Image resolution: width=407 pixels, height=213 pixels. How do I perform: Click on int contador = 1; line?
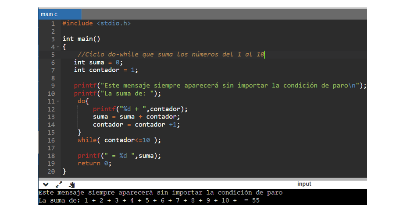106,70
